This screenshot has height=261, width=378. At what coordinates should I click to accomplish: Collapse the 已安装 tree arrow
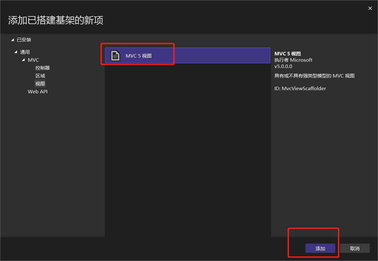[x=13, y=40]
